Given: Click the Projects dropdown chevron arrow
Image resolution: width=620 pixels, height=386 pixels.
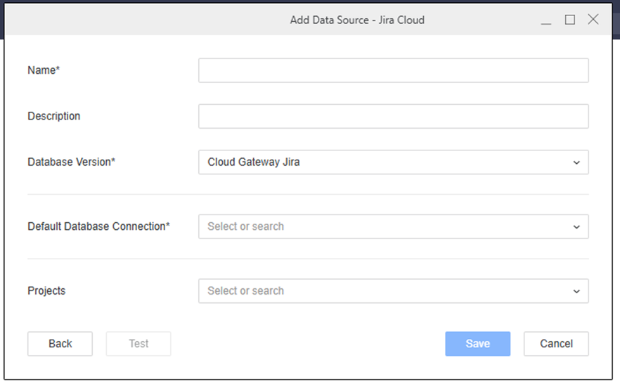Looking at the screenshot, I should click(x=576, y=291).
